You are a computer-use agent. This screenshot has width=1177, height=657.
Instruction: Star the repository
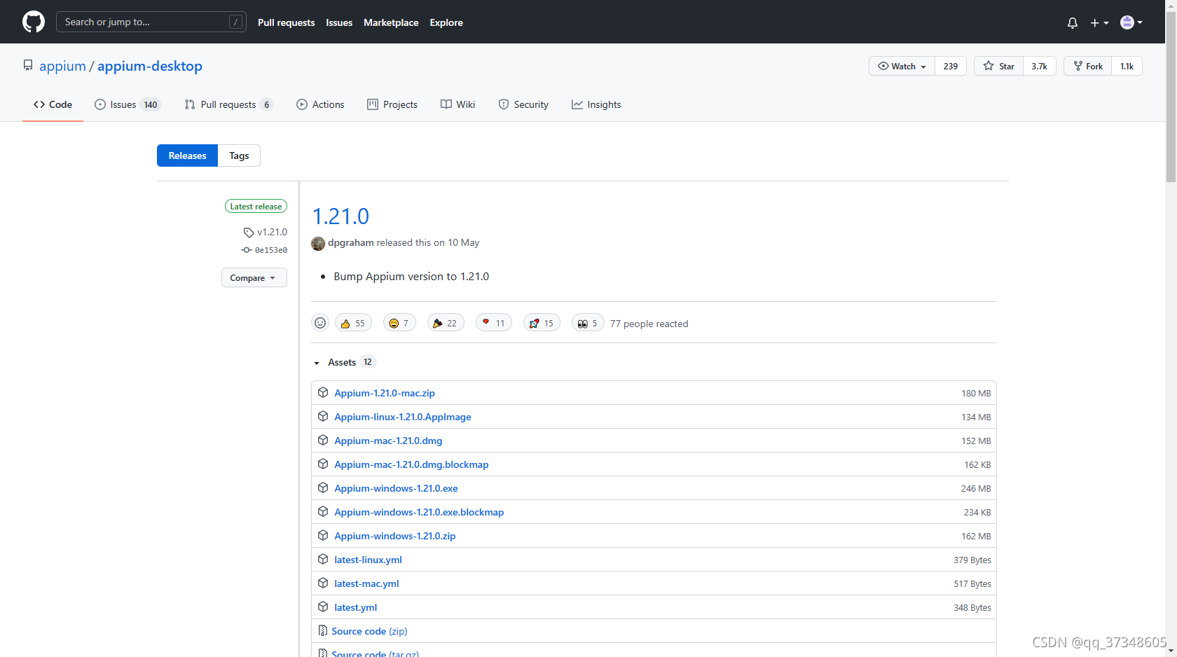998,66
